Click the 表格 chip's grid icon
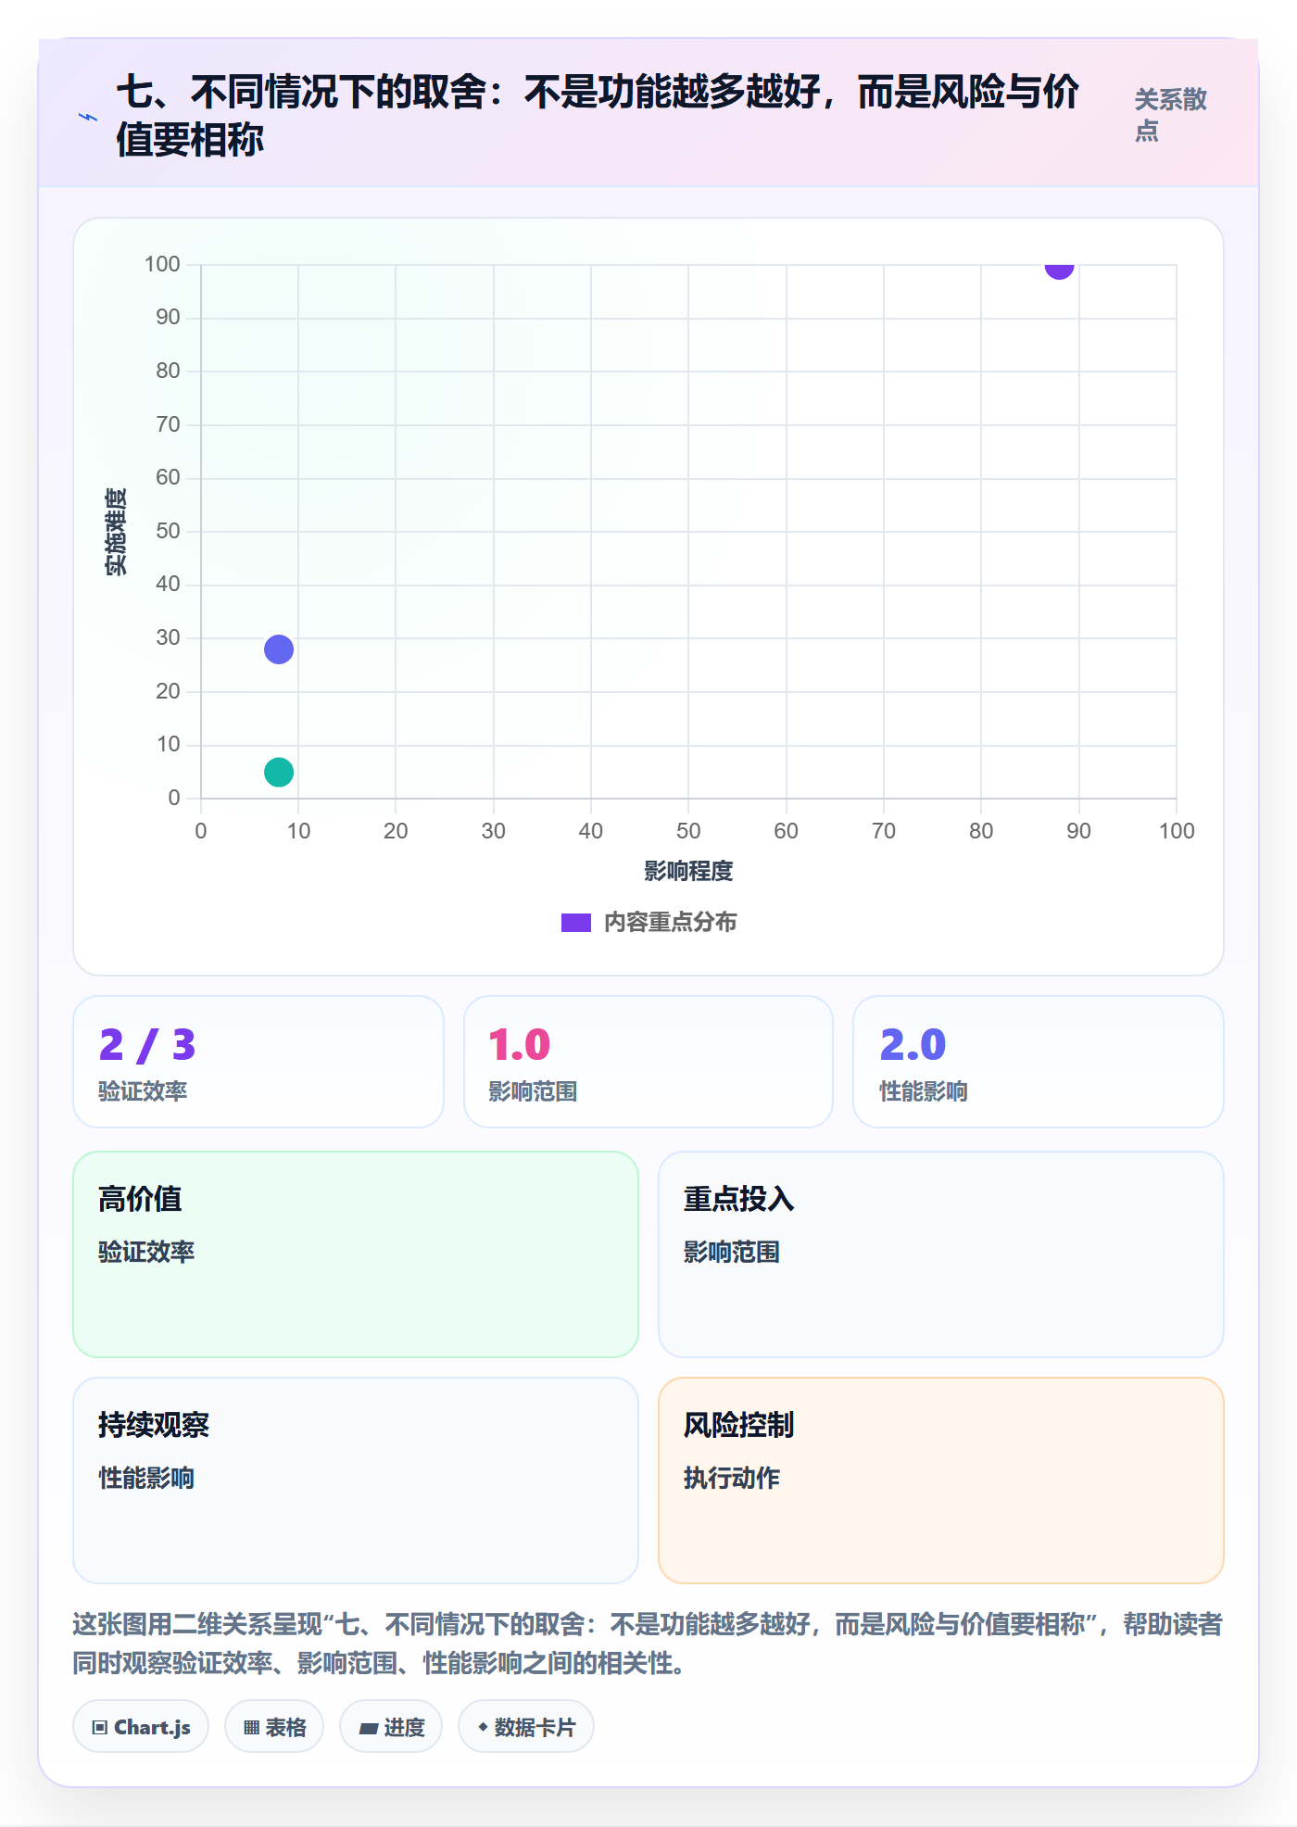Image resolution: width=1297 pixels, height=1827 pixels. pos(252,1728)
